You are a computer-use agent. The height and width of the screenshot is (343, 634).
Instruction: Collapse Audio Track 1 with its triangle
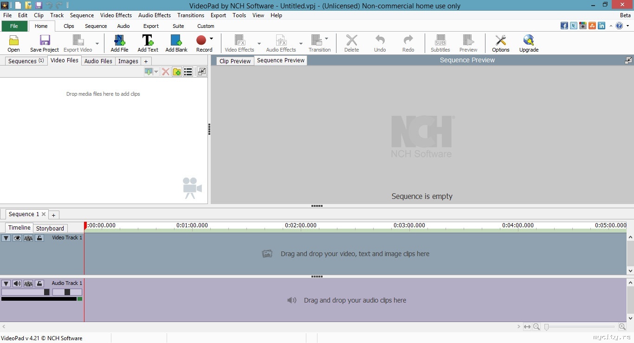tap(6, 284)
